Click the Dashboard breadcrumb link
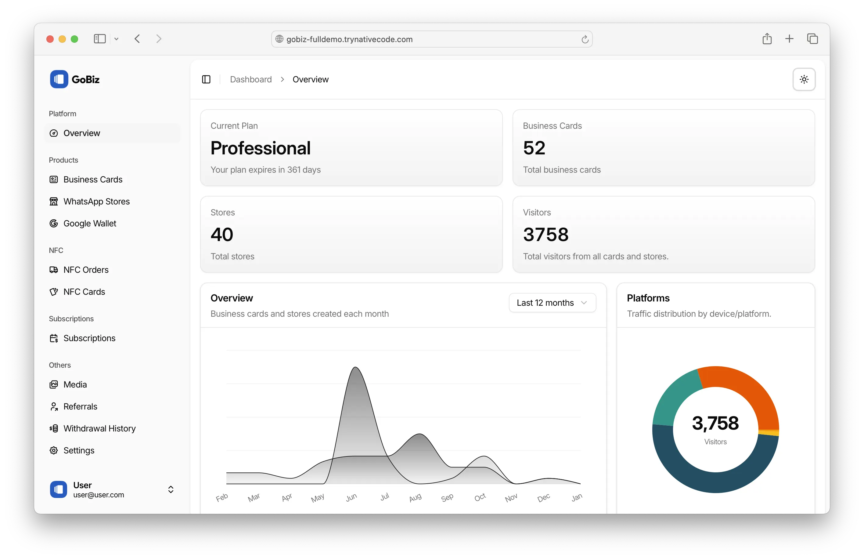The height and width of the screenshot is (559, 864). [x=251, y=79]
